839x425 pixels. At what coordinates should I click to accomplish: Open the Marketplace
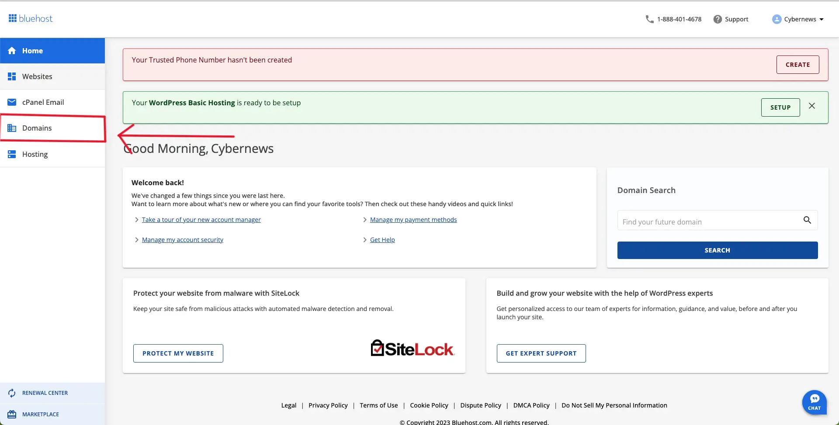click(52, 414)
